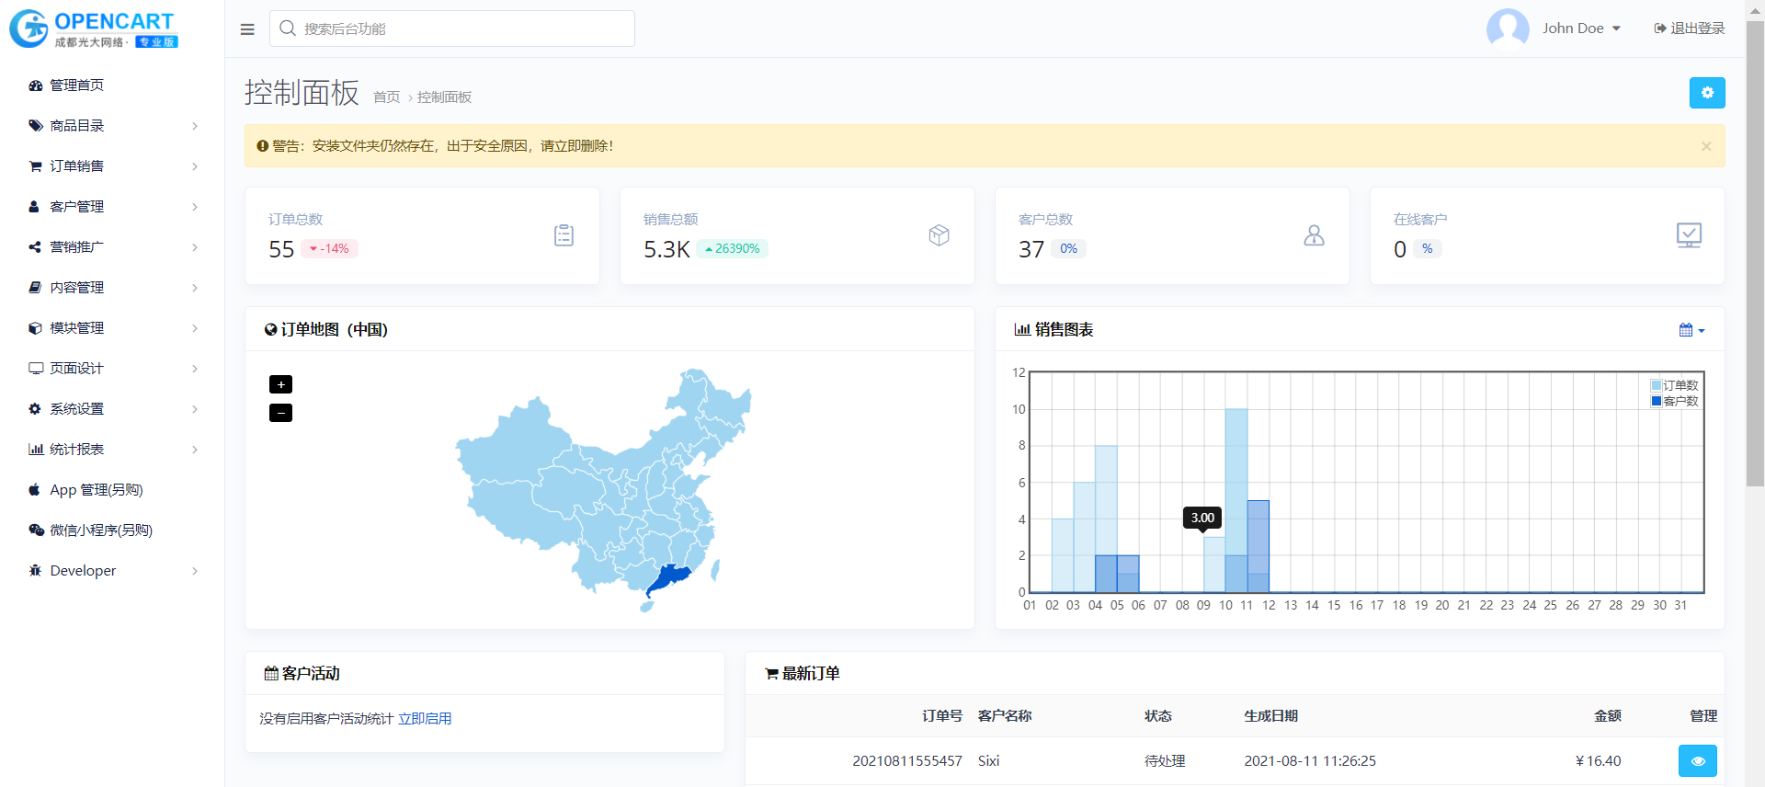
Task: Toggle the sidebar hamburger menu
Action: point(247,29)
